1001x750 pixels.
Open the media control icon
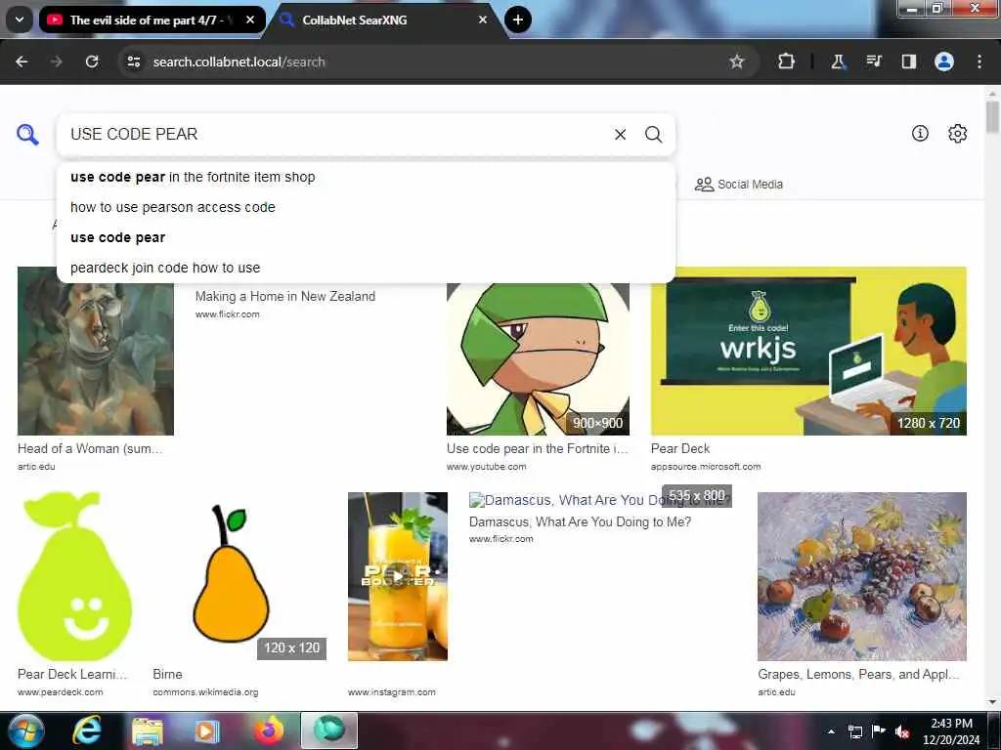873,62
